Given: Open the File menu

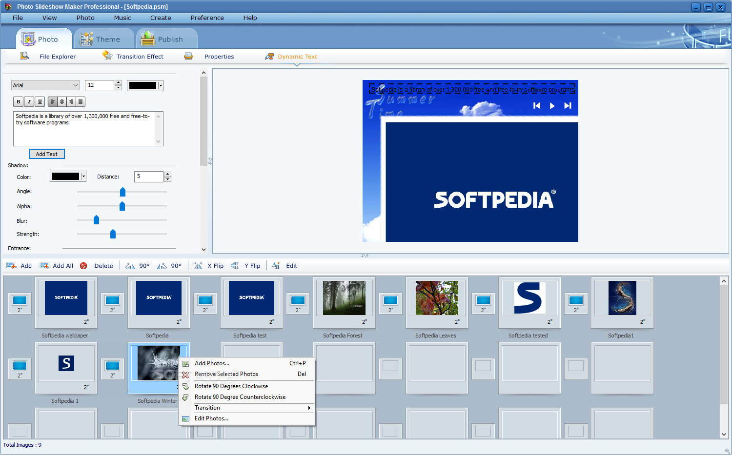Looking at the screenshot, I should (x=18, y=18).
